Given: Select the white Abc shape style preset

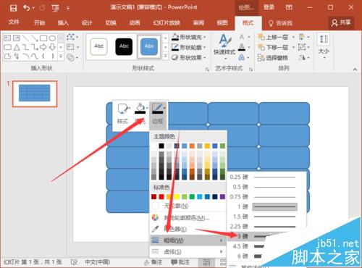Looking at the screenshot, I should point(98,46).
